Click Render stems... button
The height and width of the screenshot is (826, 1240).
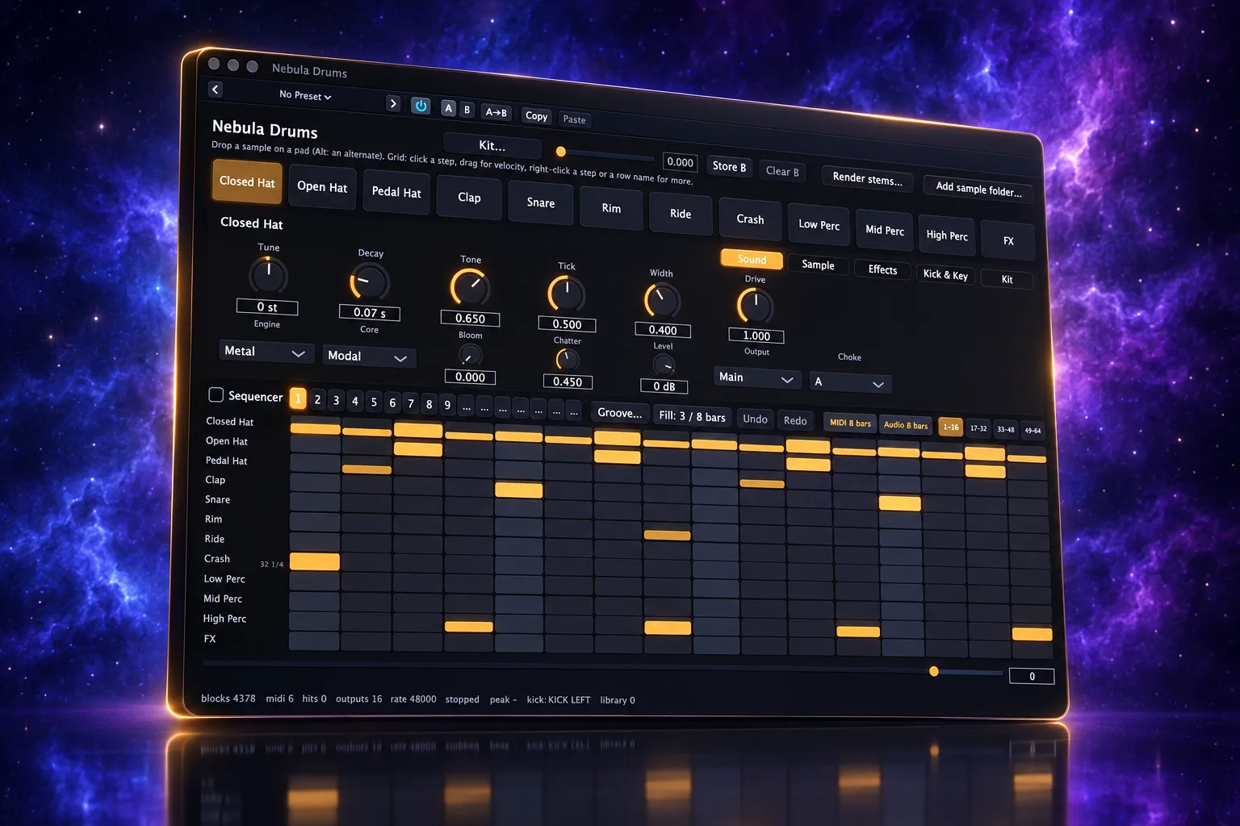point(867,178)
